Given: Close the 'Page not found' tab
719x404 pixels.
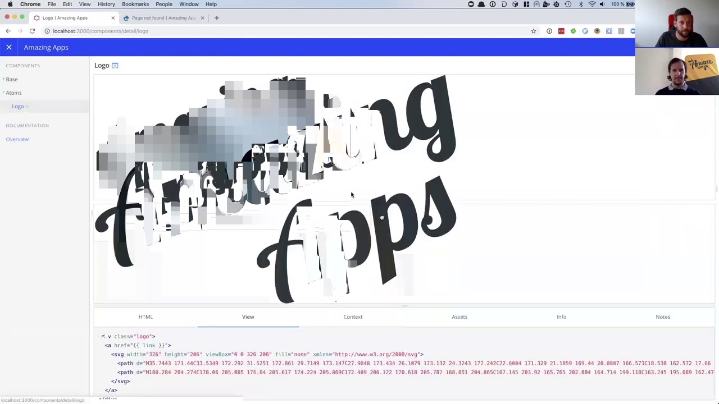Looking at the screenshot, I should (x=202, y=18).
